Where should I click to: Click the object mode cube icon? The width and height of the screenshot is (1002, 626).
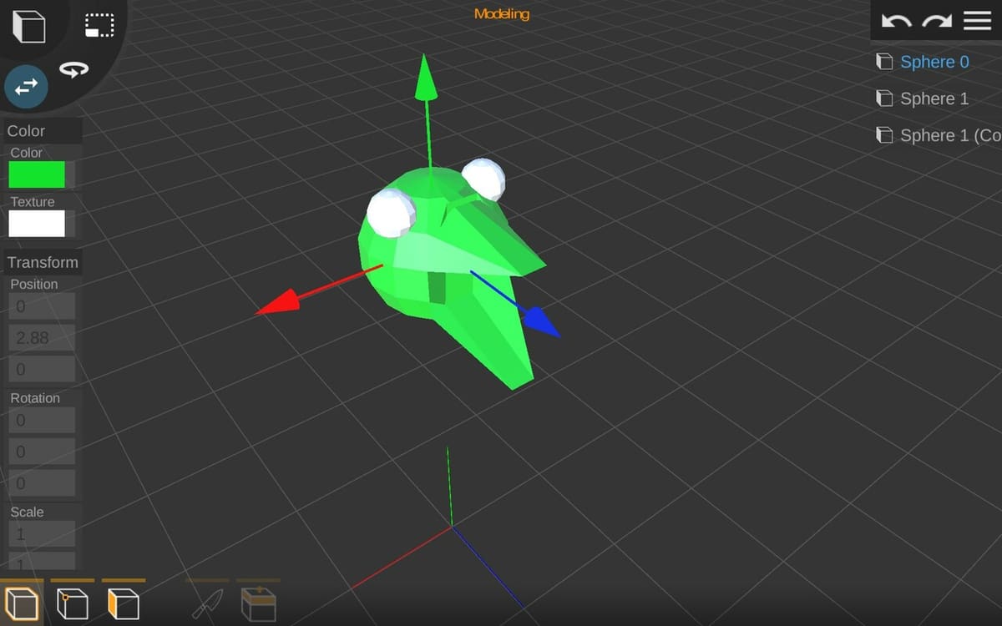pos(29,27)
